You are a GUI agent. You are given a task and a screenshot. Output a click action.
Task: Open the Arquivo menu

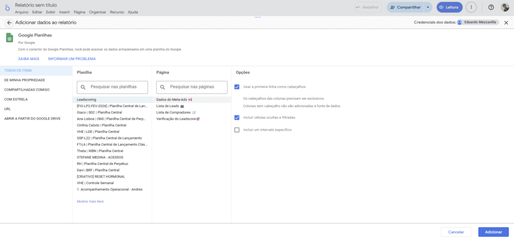(x=22, y=12)
